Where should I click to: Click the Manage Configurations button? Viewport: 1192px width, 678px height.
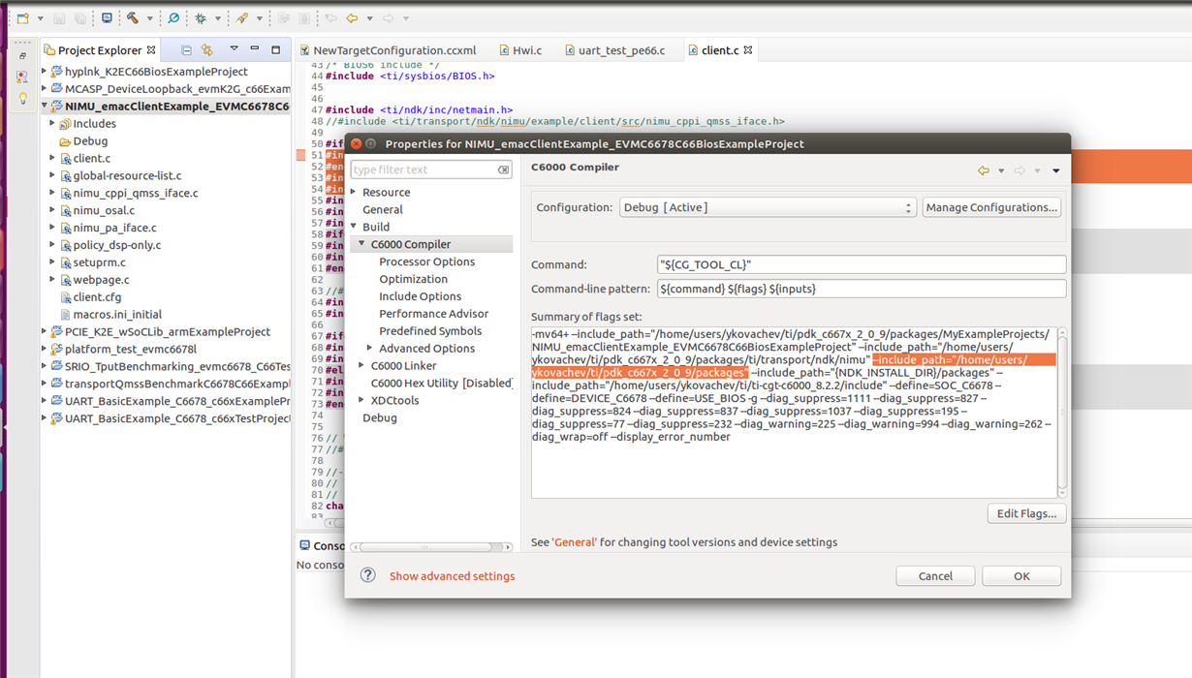point(991,207)
